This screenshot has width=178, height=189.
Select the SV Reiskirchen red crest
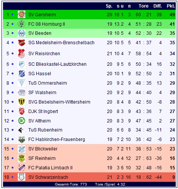22,54
